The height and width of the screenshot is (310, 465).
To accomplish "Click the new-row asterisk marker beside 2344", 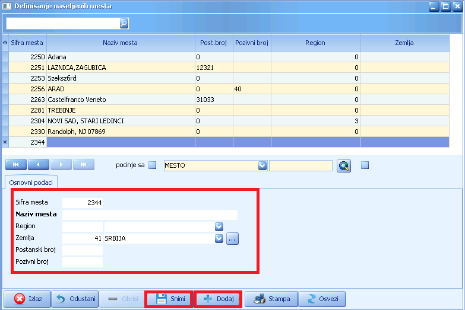I will (x=5, y=142).
